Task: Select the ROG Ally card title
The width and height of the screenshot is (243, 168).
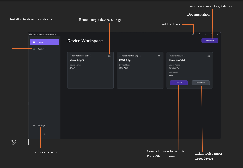Action: click(x=125, y=60)
